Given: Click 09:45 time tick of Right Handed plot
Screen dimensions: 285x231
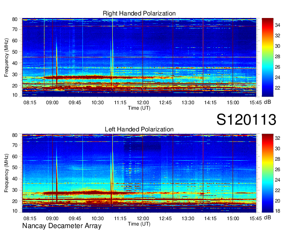Looking at the screenshot, I should 75,103.
